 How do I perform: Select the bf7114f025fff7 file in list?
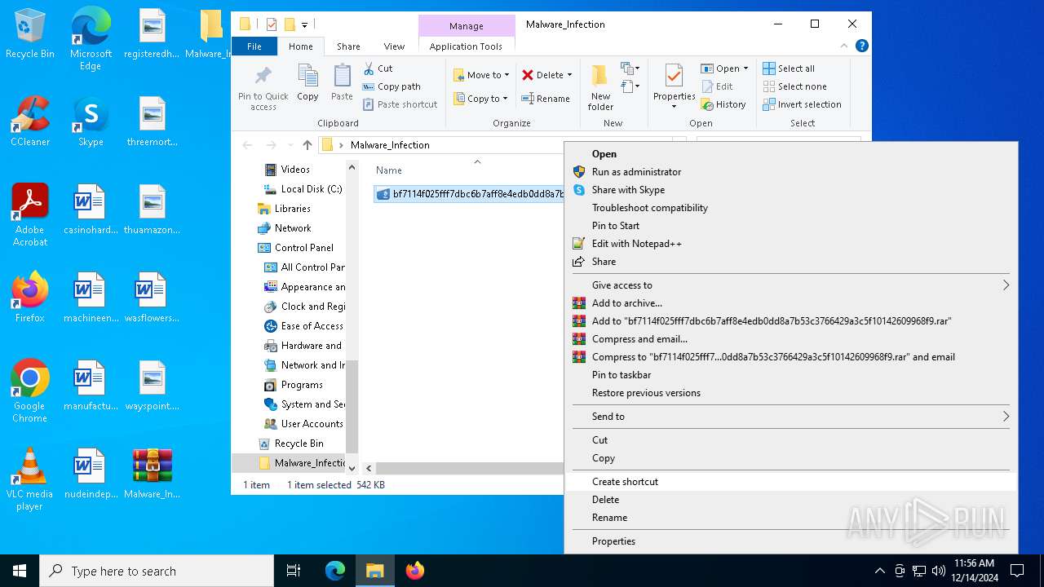click(x=469, y=194)
